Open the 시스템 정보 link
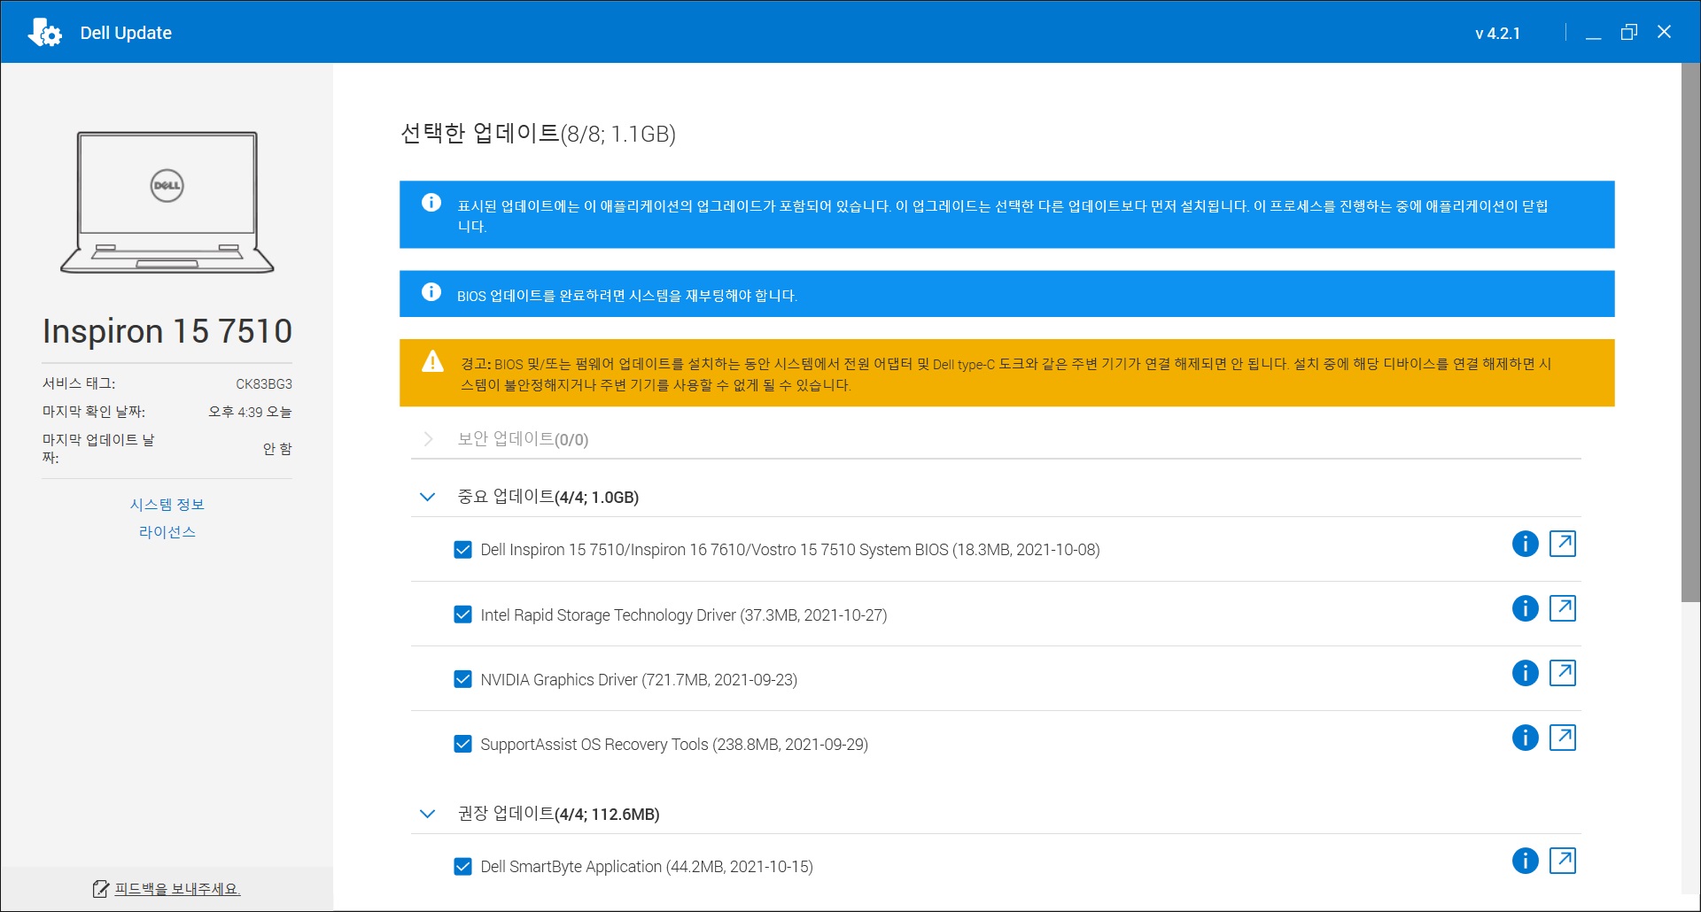 [167, 505]
